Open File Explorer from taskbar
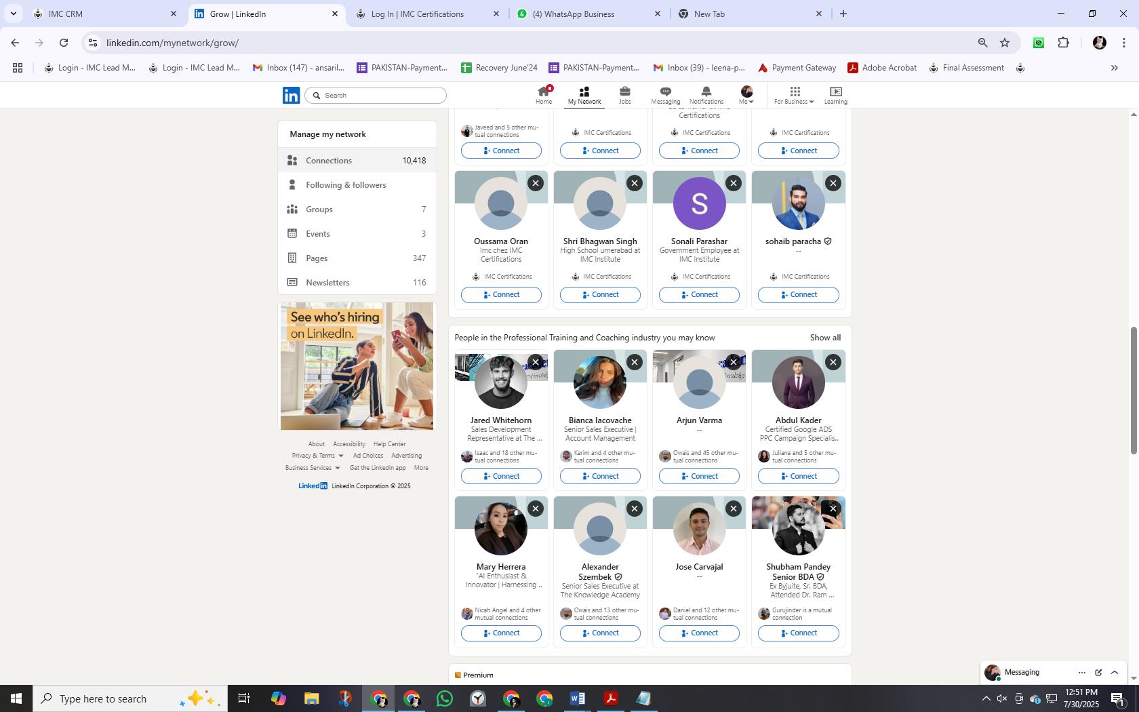 coord(312,698)
